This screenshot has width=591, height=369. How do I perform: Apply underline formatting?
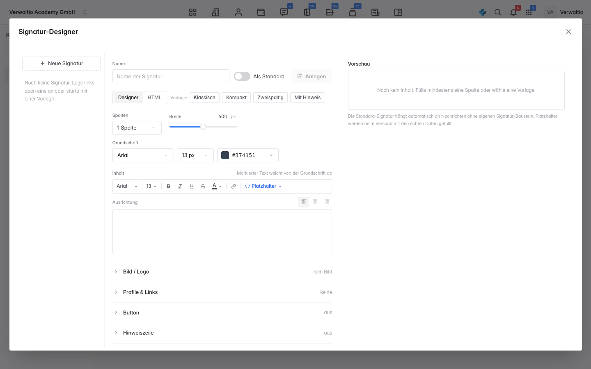pyautogui.click(x=191, y=186)
